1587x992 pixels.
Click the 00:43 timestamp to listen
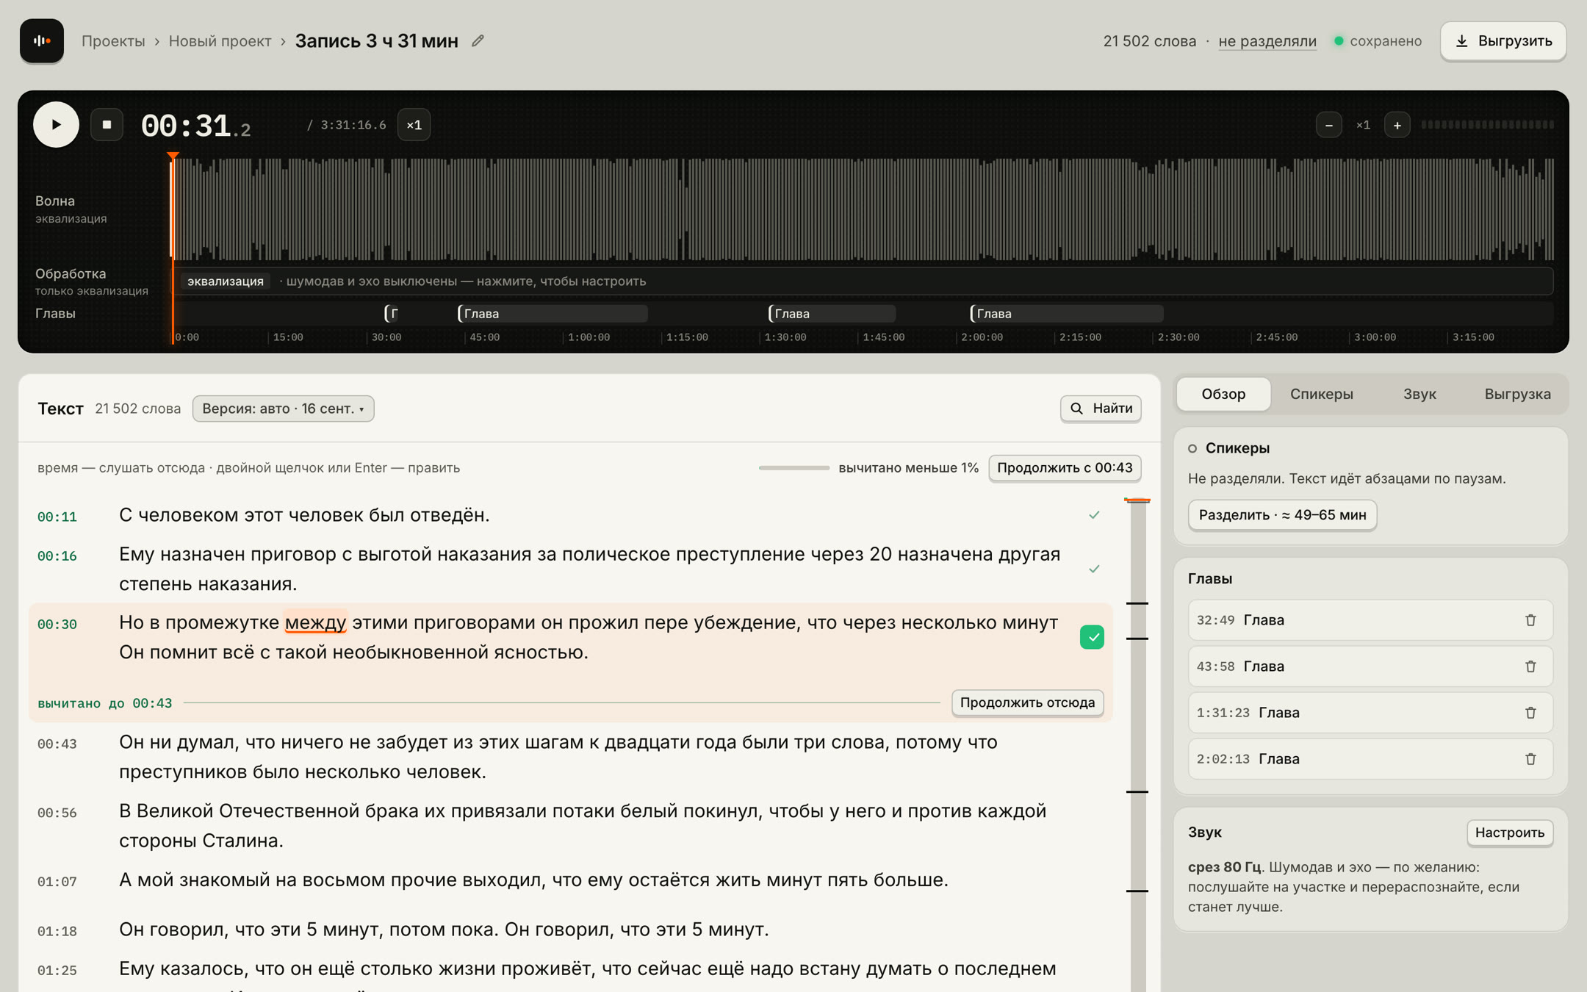pos(57,744)
